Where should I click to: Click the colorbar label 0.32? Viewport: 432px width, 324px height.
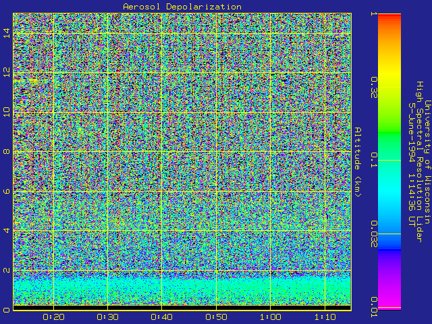(374, 88)
